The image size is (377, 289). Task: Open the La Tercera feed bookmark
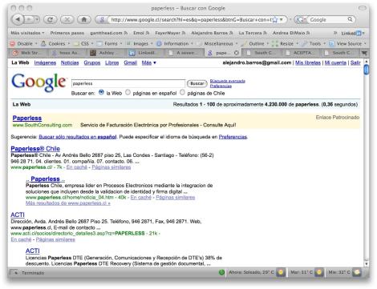pos(253,33)
